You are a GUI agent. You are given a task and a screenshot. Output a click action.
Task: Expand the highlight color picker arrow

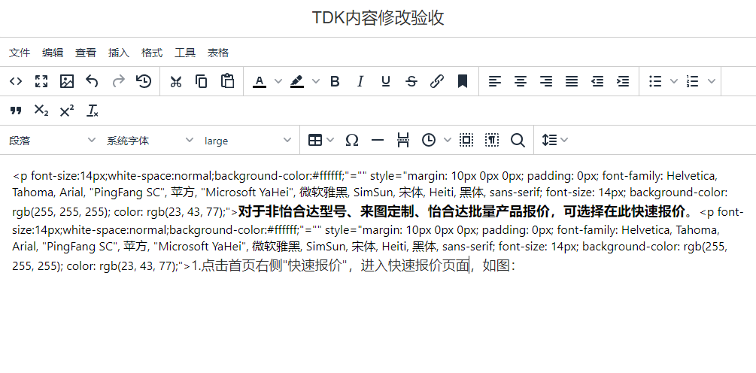pyautogui.click(x=316, y=81)
